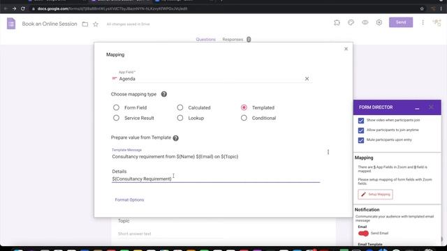Reload the page in the browser
The image size is (447, 251).
[x=23, y=9]
